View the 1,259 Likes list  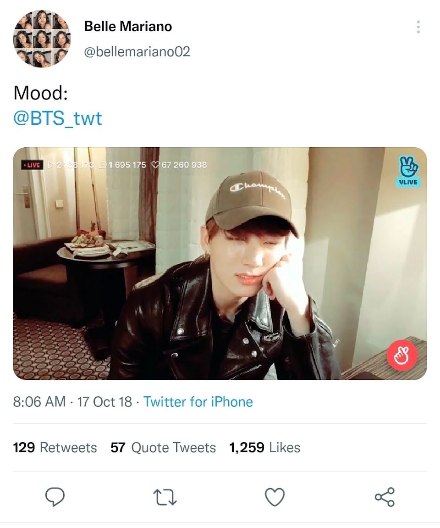pos(265,447)
